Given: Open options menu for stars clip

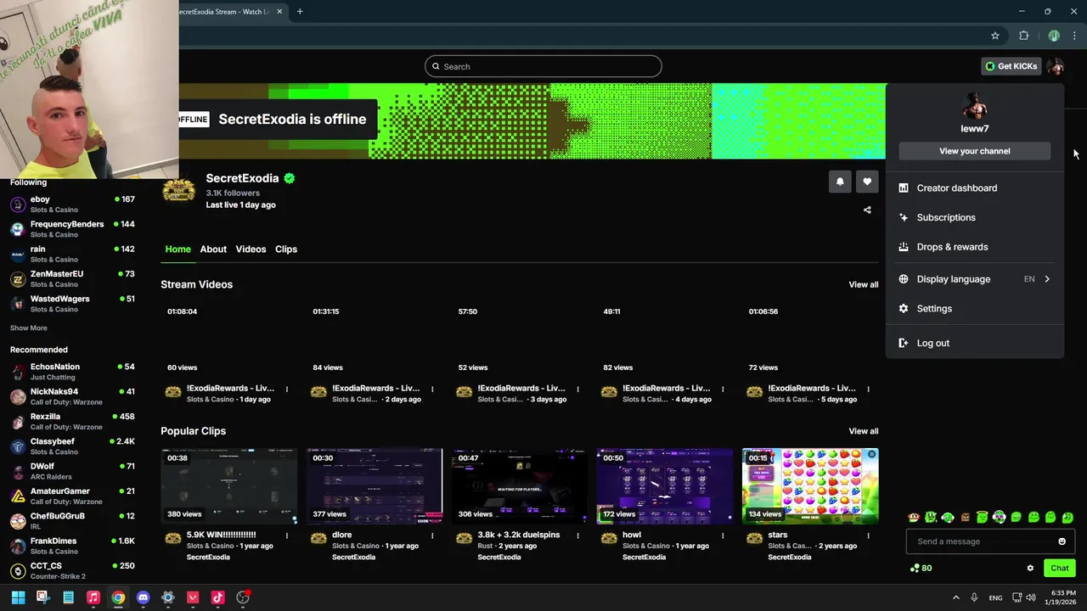Looking at the screenshot, I should (x=868, y=535).
